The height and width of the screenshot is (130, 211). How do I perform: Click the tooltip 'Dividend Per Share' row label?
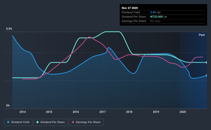(x=134, y=17)
